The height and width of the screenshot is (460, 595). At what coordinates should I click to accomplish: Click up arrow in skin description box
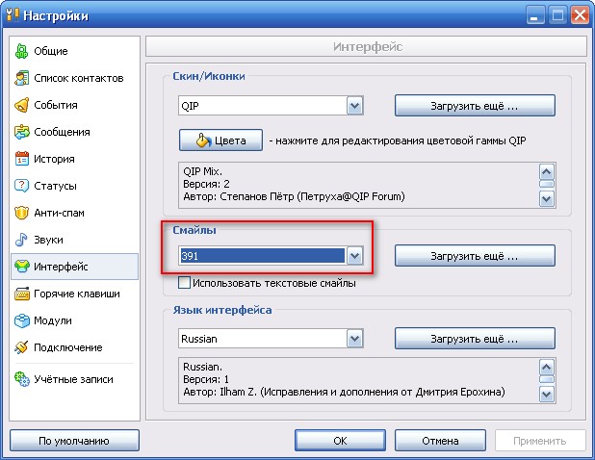tap(547, 172)
